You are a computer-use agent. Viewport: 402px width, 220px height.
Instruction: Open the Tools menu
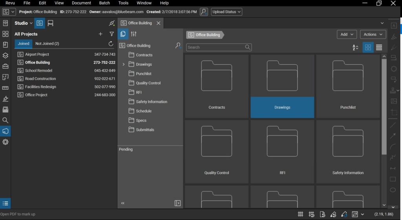click(123, 3)
